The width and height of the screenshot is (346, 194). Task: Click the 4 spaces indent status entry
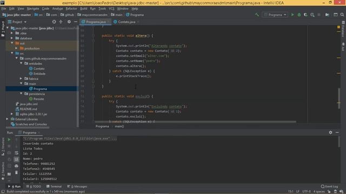319,192
